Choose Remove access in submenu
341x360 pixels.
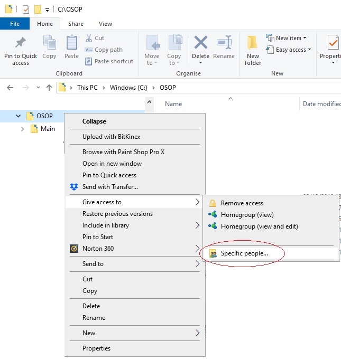(270, 203)
